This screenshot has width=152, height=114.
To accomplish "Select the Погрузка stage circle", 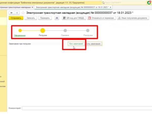I will coord(43,31).
